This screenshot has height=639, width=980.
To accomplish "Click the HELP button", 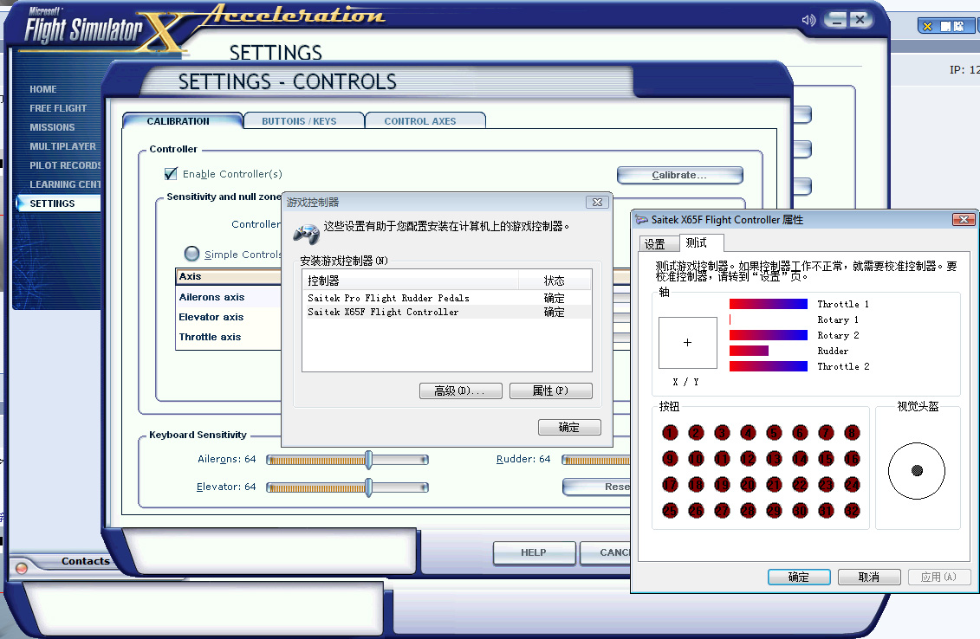I will 534,552.
